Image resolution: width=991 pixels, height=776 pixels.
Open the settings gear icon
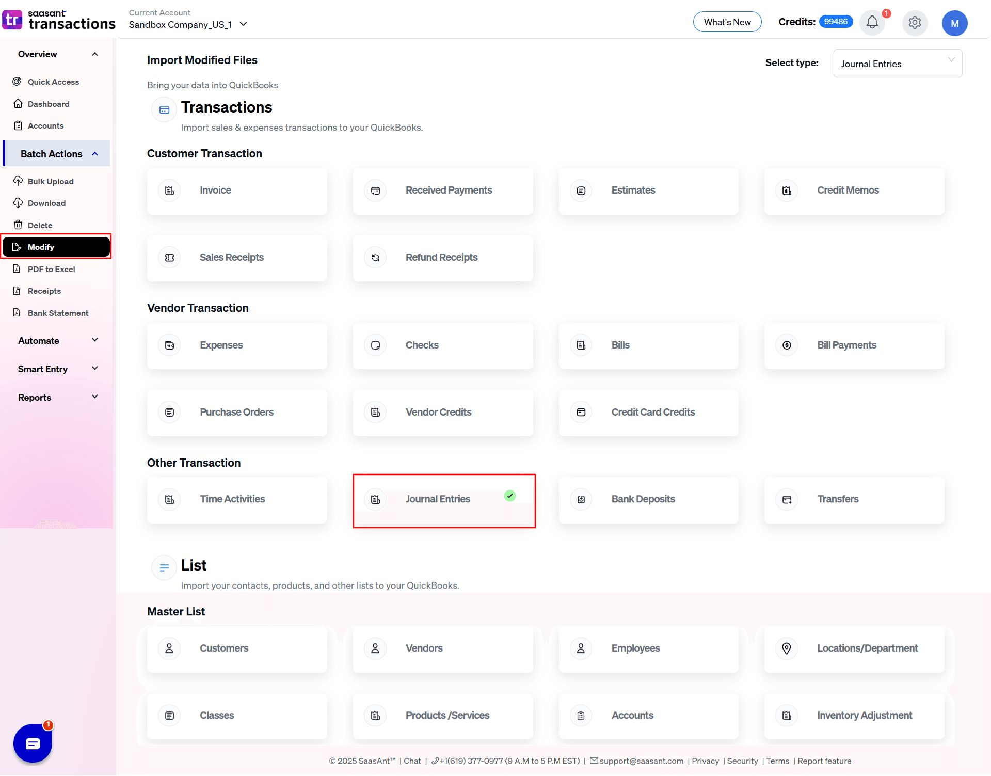[x=915, y=23]
